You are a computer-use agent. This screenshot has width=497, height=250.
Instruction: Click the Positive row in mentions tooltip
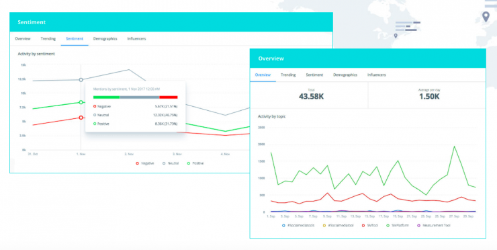point(136,124)
